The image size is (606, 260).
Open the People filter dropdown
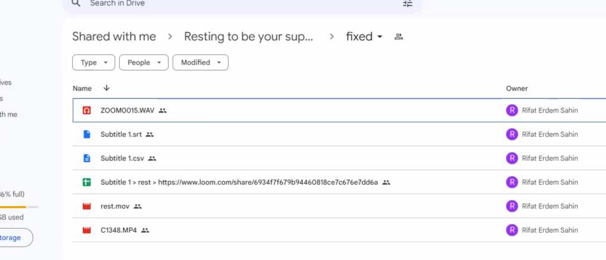144,63
